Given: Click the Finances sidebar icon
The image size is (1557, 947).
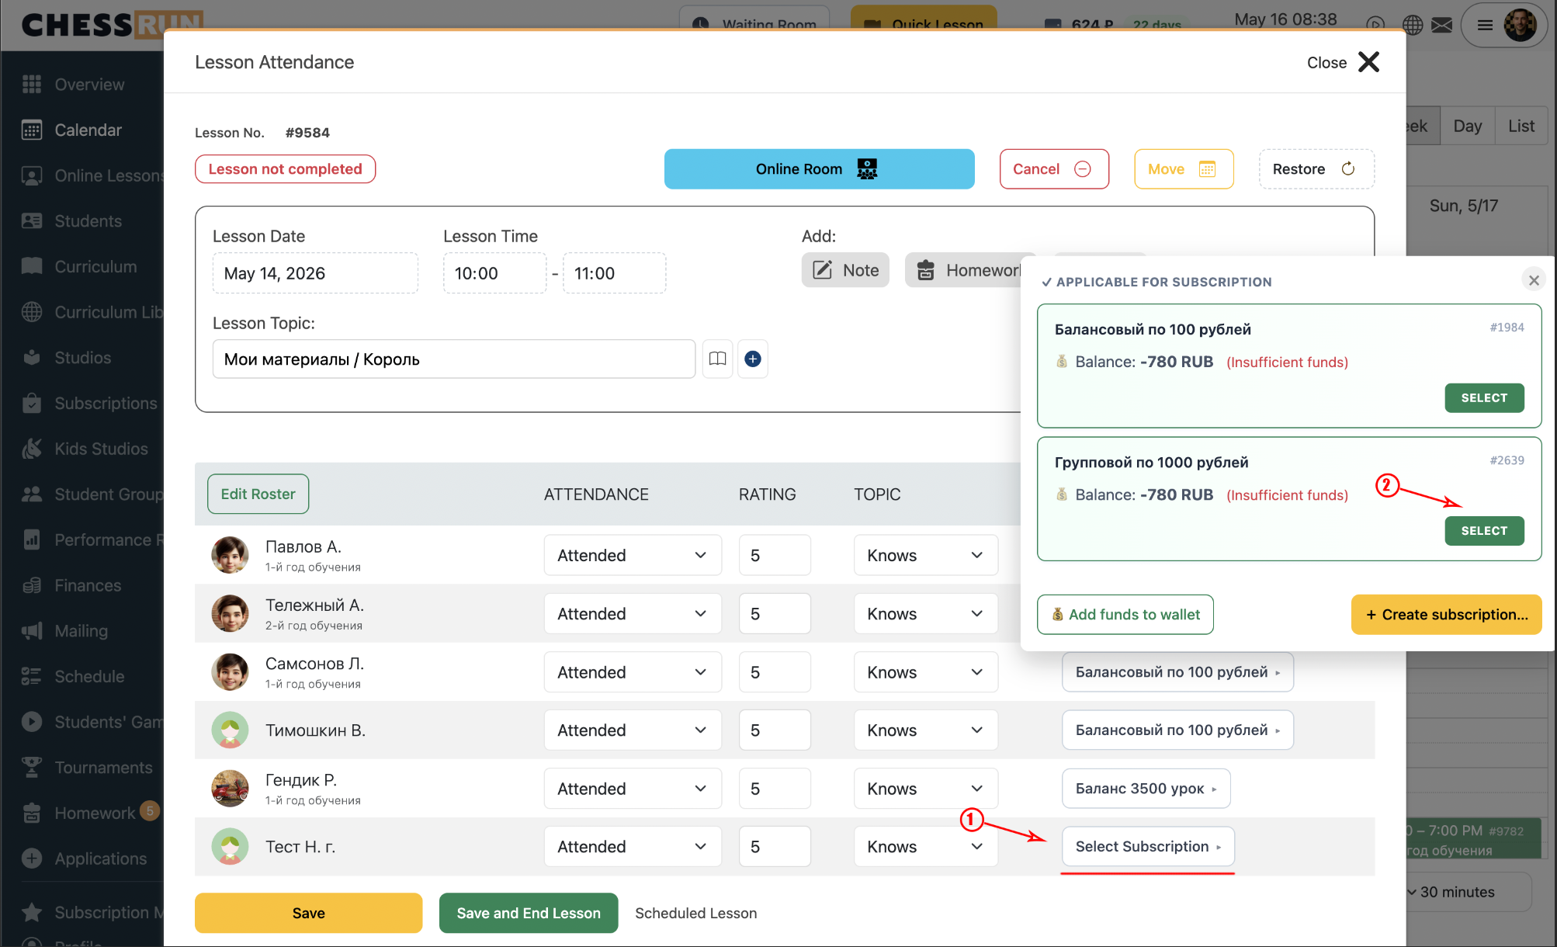Looking at the screenshot, I should click(x=32, y=586).
